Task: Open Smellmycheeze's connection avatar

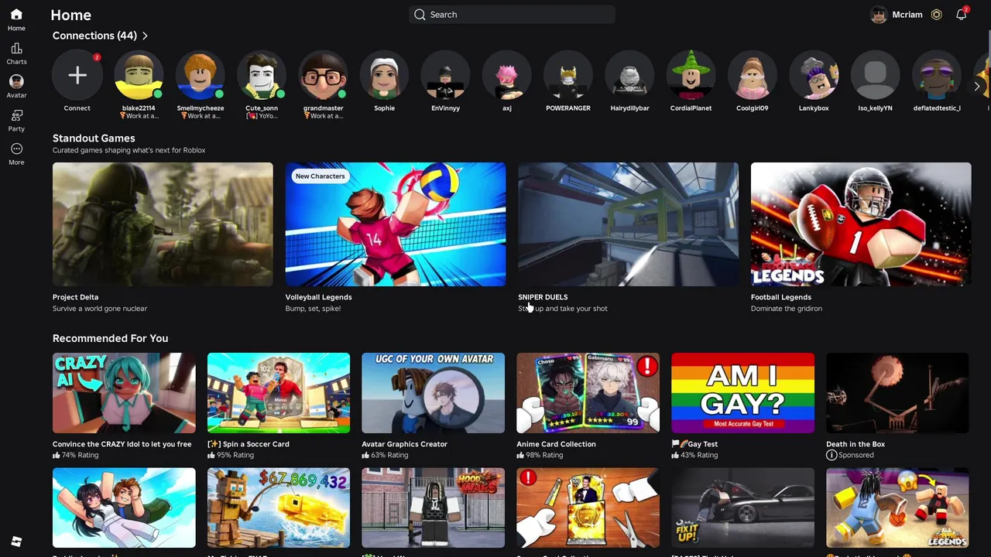Action: coord(200,75)
